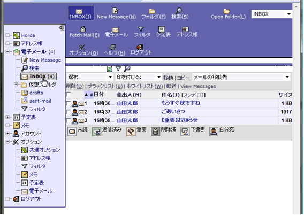Click Fetch Mail(E) toolbar icon
Image resolution: width=304 pixels, height=215 pixels.
click(x=85, y=32)
